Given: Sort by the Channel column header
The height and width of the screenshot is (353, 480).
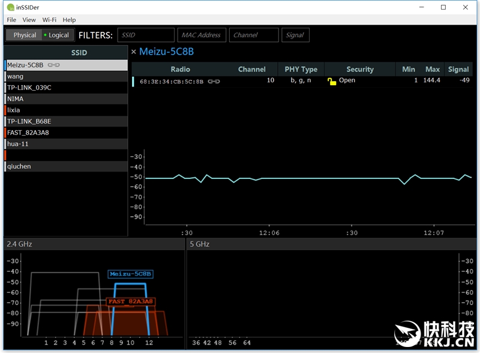Looking at the screenshot, I should click(x=252, y=69).
